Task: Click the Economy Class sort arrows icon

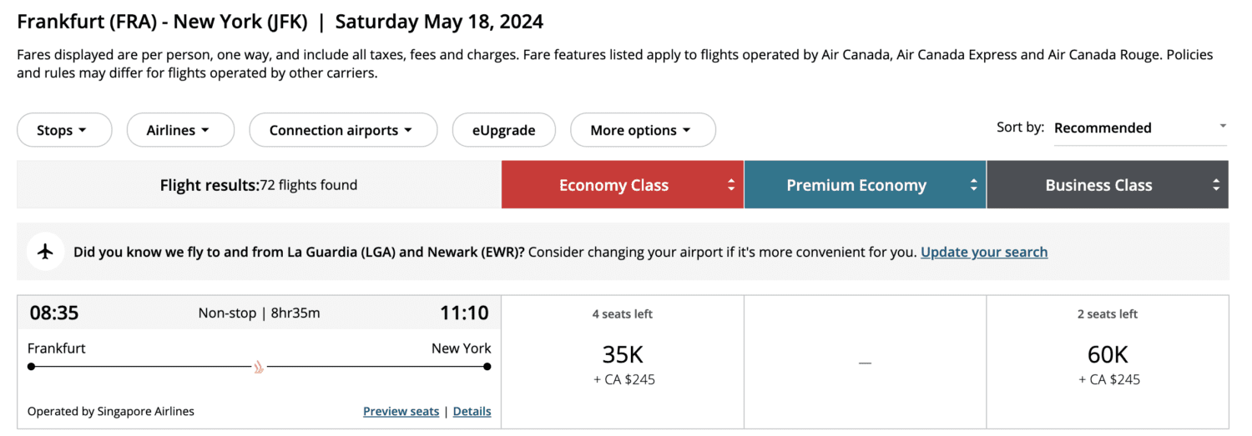Action: click(x=731, y=185)
